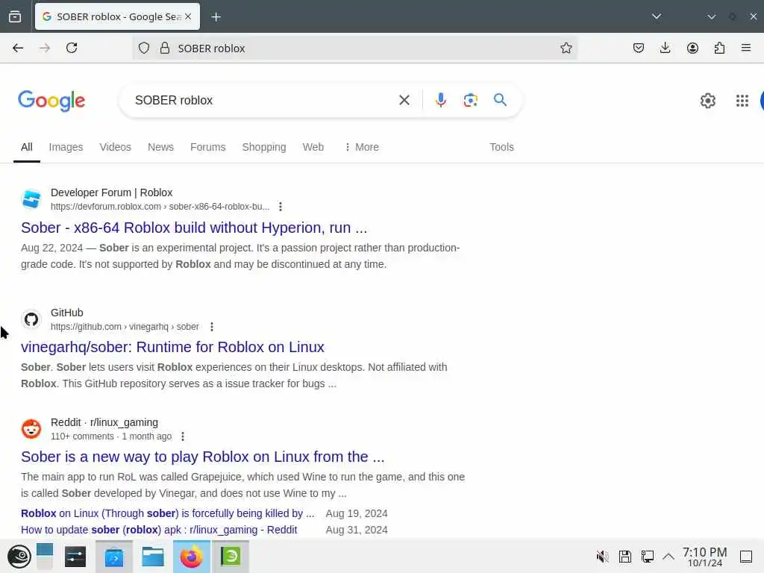Open the file manager from taskbar

[152, 557]
